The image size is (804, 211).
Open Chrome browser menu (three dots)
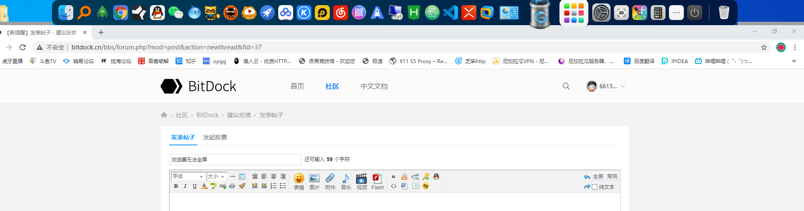[795, 47]
